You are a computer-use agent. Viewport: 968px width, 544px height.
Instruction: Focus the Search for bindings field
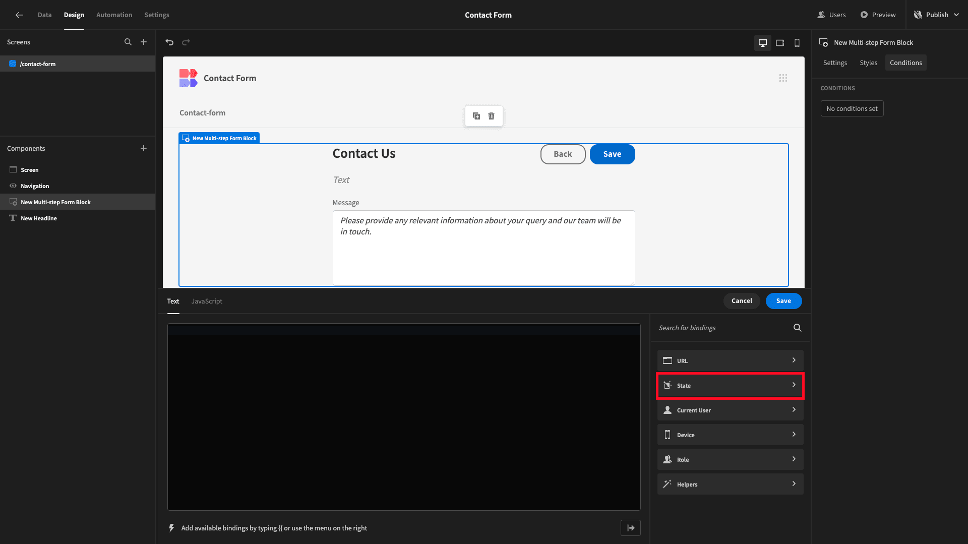pyautogui.click(x=723, y=328)
